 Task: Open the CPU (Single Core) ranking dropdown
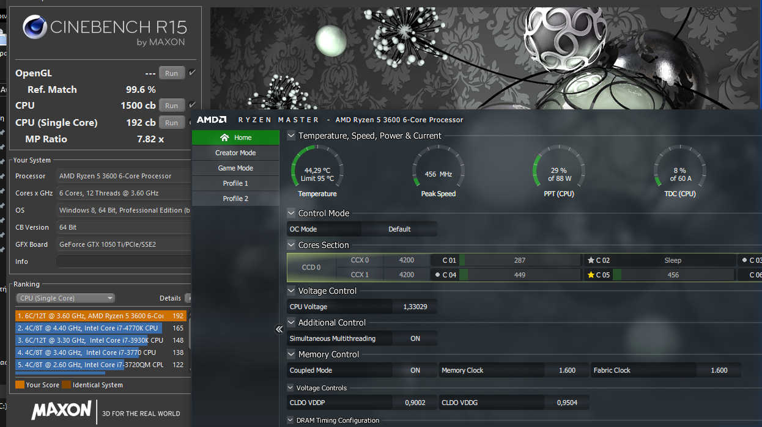65,298
